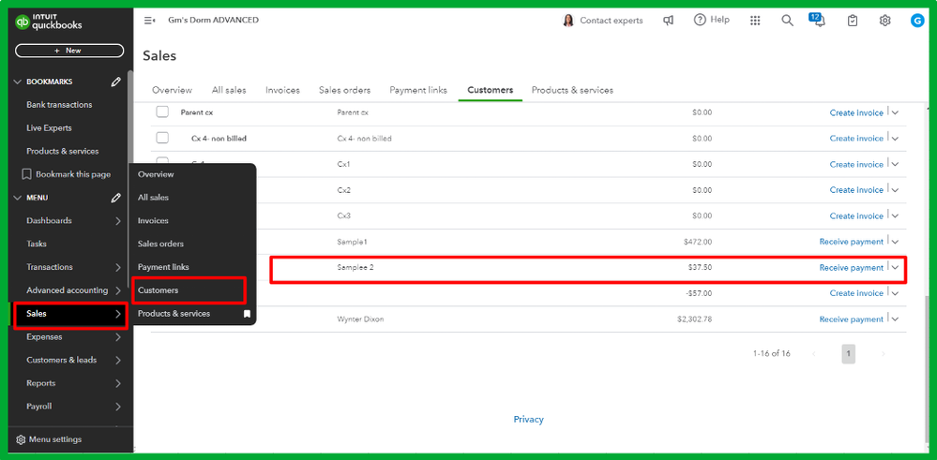This screenshot has width=937, height=460.
Task: Expand the Payroll submenu
Action: pyautogui.click(x=118, y=407)
